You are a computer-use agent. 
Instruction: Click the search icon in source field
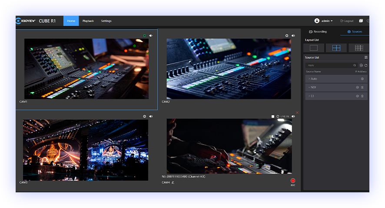tap(355, 65)
